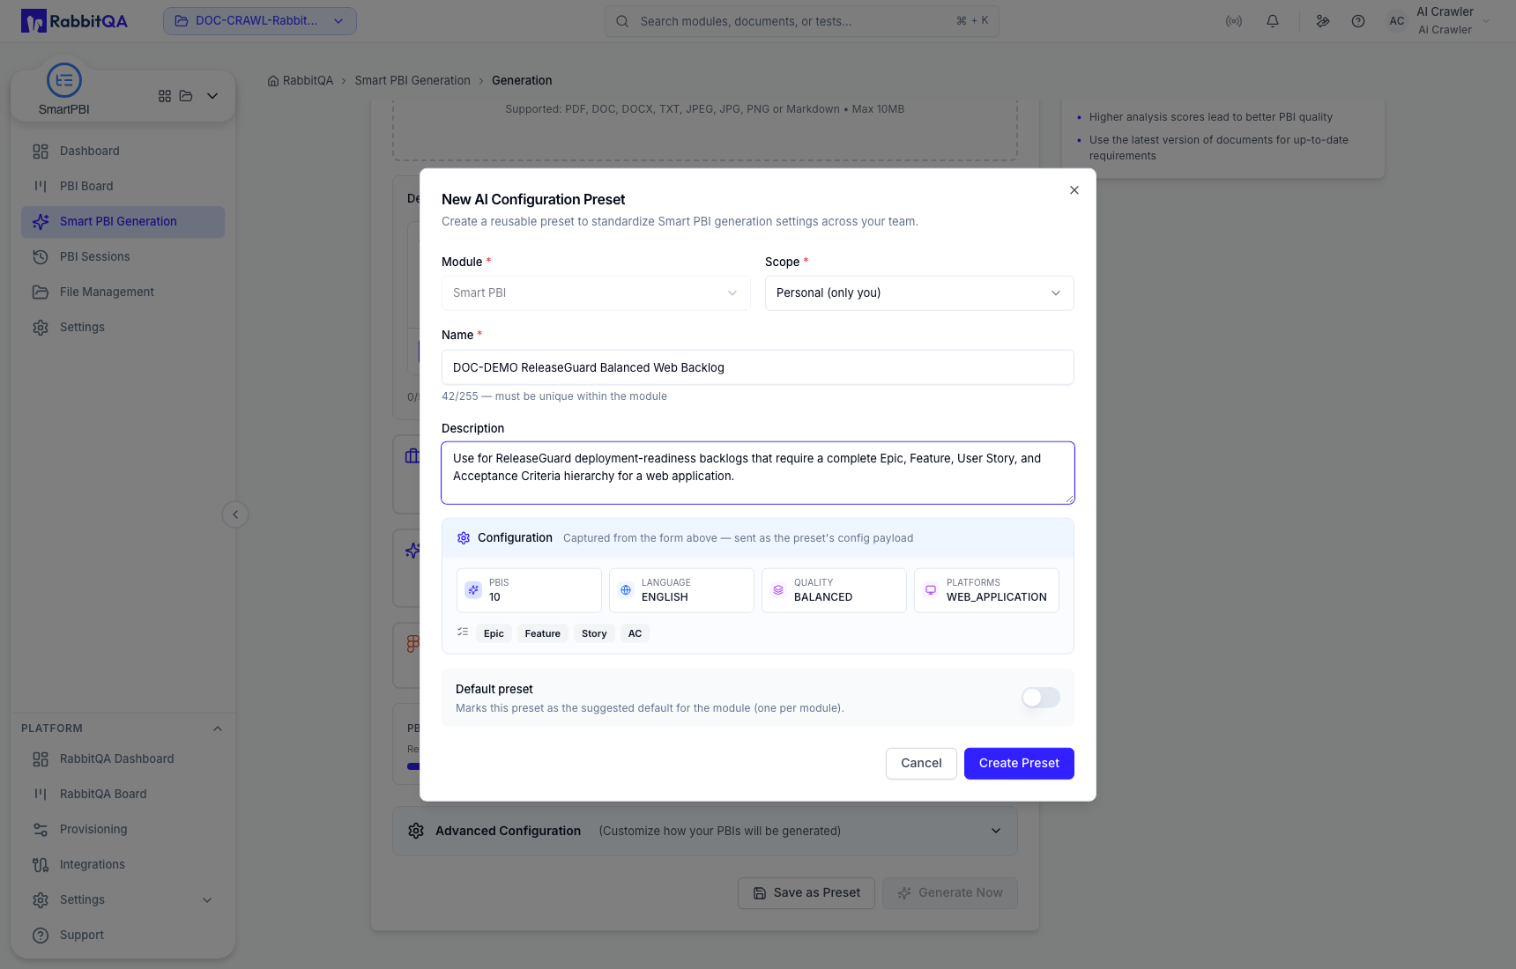Click the checklist icon before Epic tag
The height and width of the screenshot is (969, 1516).
click(x=463, y=632)
